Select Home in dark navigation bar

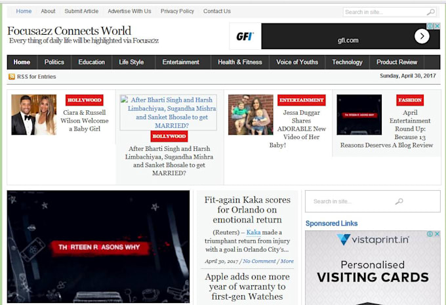(x=22, y=62)
